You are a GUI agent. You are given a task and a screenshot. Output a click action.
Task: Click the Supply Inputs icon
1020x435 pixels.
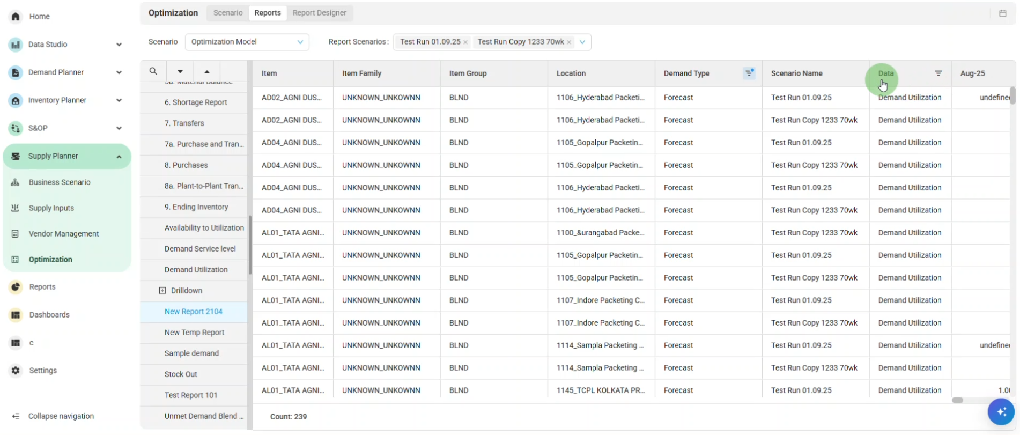(15, 208)
